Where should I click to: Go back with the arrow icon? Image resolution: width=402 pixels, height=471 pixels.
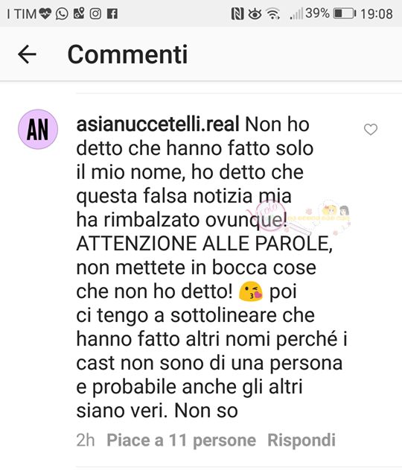click(27, 54)
